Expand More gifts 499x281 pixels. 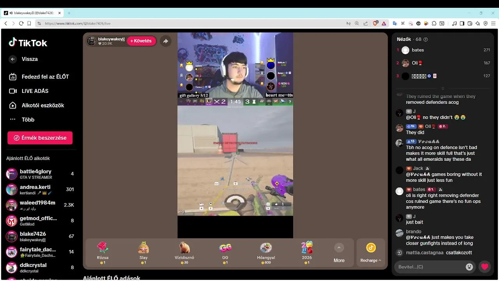click(x=339, y=253)
